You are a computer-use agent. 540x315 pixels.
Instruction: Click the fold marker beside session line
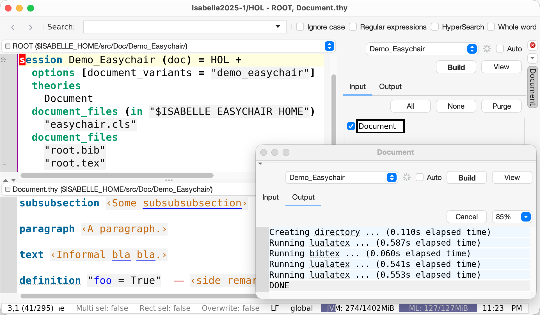[3, 60]
